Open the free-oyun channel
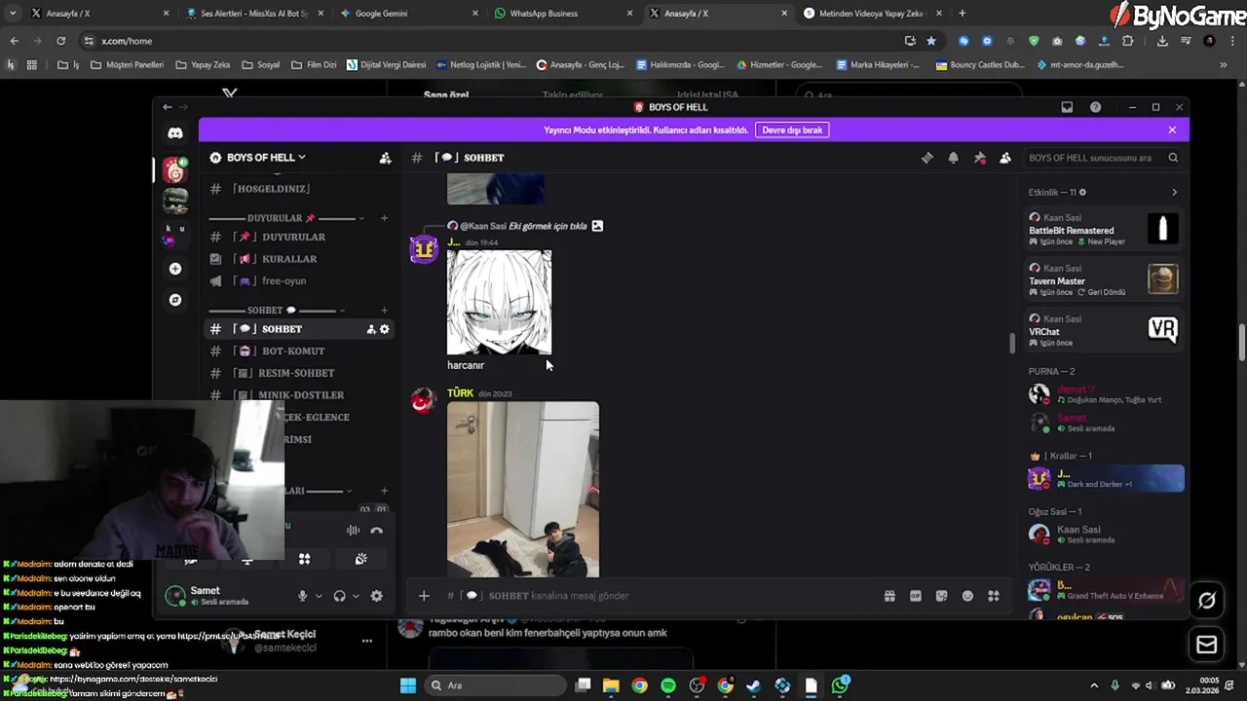The height and width of the screenshot is (701, 1247). (x=300, y=281)
